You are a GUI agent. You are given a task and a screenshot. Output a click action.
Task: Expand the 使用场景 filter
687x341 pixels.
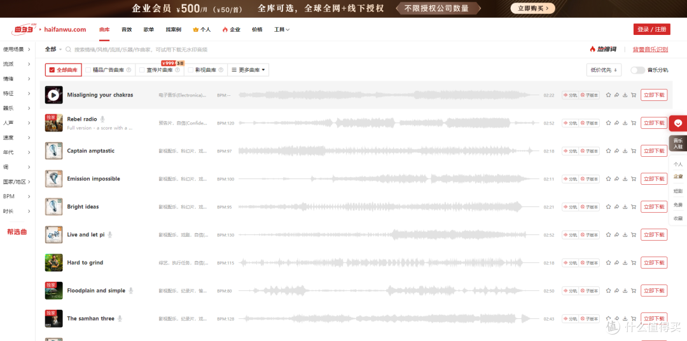pos(17,50)
